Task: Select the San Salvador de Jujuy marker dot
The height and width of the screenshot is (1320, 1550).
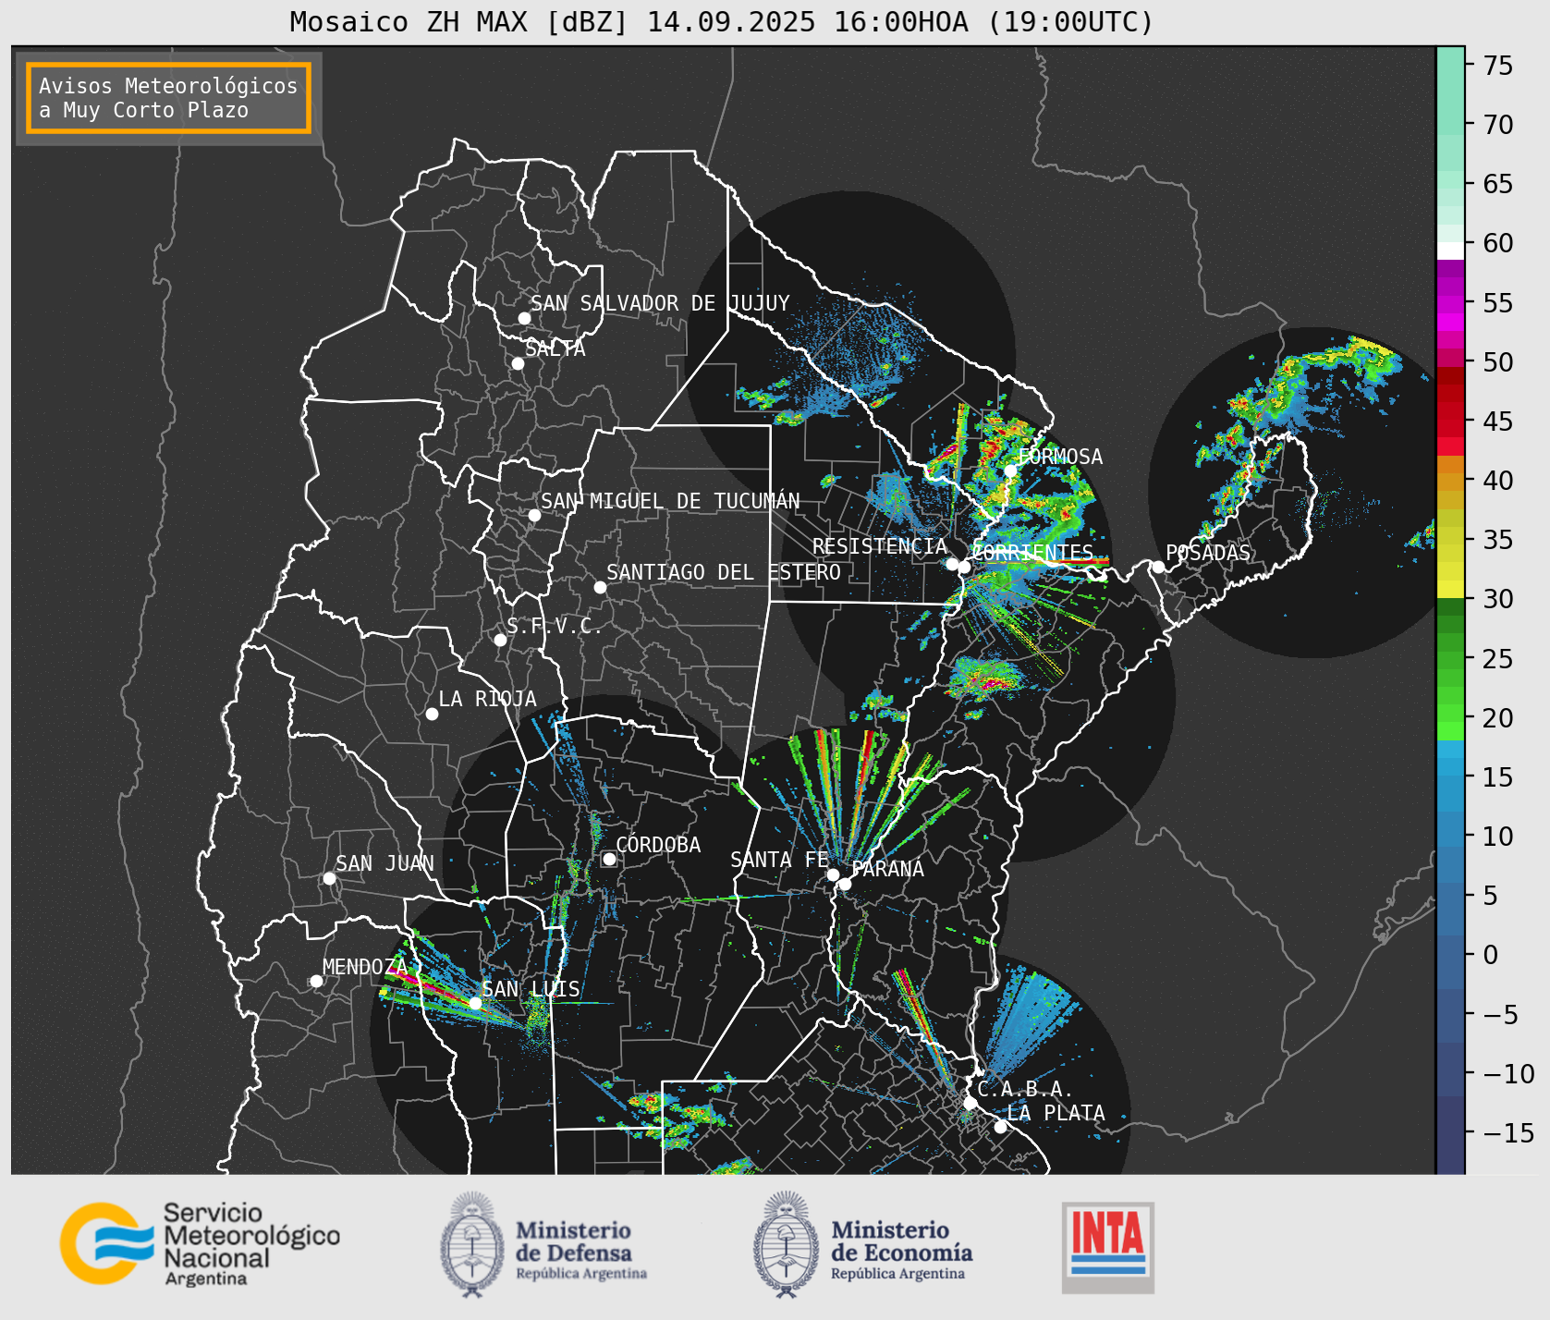Action: coord(524,318)
